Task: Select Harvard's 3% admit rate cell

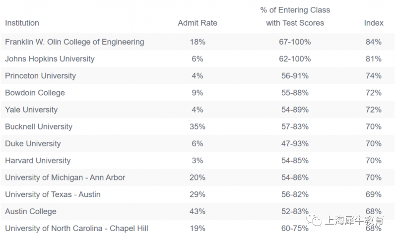Action: click(198, 161)
